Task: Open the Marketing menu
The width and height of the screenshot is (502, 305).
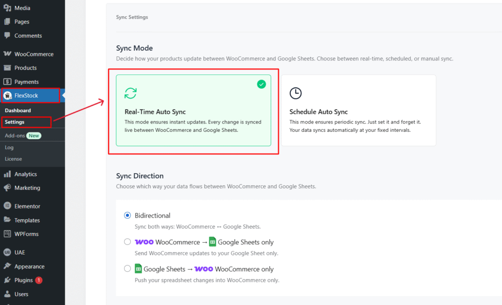Action: (27, 188)
